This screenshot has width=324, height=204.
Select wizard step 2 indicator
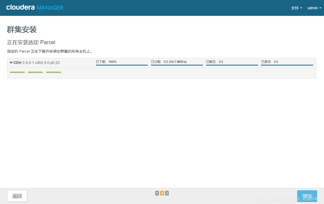pos(162,193)
